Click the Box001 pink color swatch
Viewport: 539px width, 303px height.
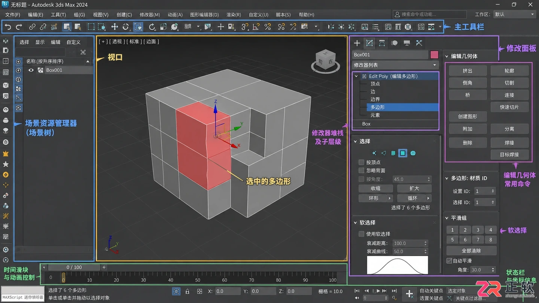[434, 55]
